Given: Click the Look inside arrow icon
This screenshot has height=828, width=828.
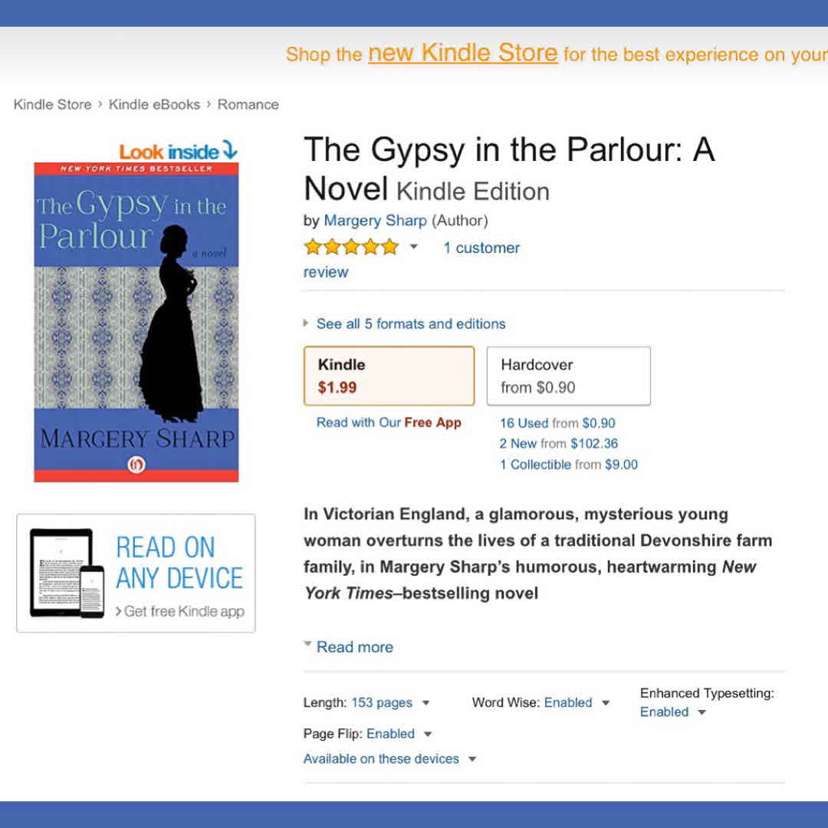Looking at the screenshot, I should 230,150.
